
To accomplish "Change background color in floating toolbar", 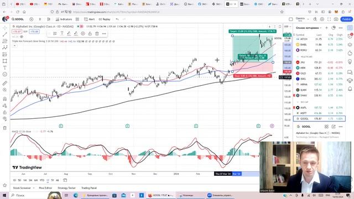I will pos(76,34).
